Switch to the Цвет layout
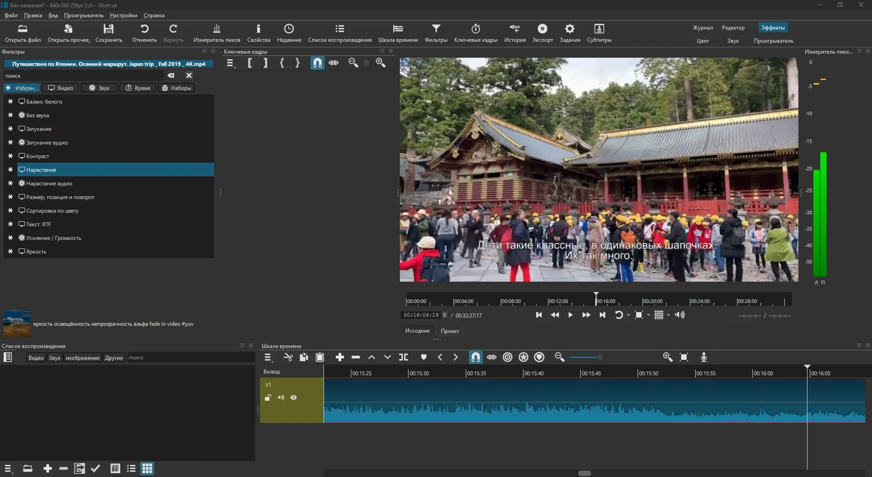The image size is (872, 477). click(703, 41)
